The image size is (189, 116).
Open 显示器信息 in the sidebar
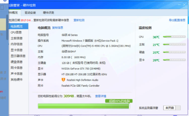tap(18, 56)
